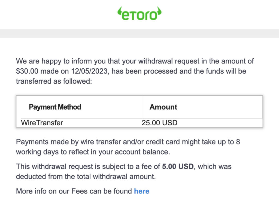Select the Payment Method column header
This screenshot has width=279, height=203.
point(55,107)
